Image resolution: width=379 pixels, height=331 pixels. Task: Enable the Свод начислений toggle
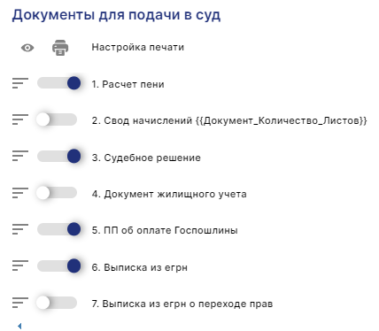coord(57,119)
